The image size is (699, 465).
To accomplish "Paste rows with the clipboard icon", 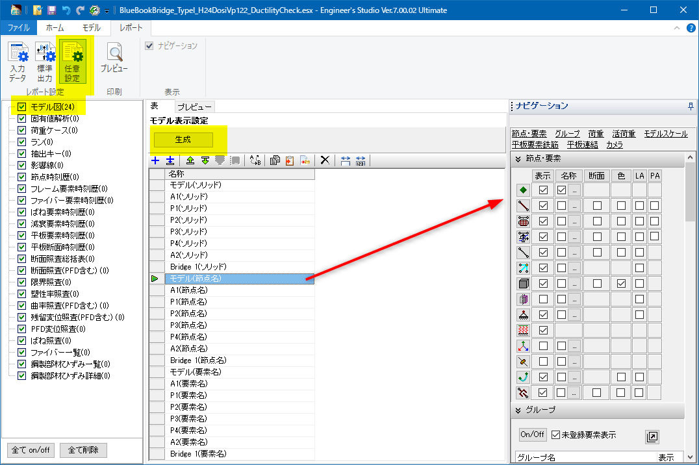I will pos(290,160).
